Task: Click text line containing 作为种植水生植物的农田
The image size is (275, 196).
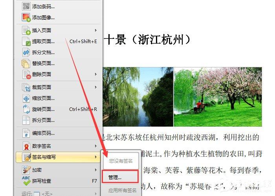Action: [x=202, y=154]
